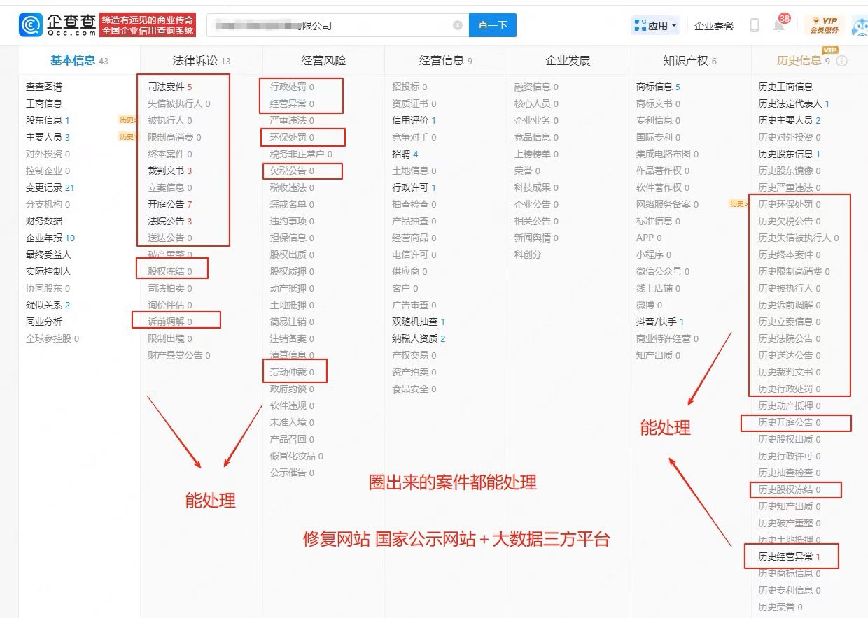Open the 企业套餐 link
This screenshot has width=868, height=618.
(x=714, y=26)
